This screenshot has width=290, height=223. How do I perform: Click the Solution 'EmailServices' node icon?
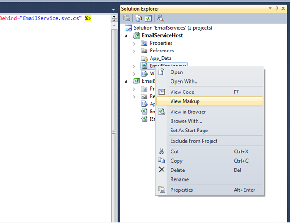pos(128,28)
